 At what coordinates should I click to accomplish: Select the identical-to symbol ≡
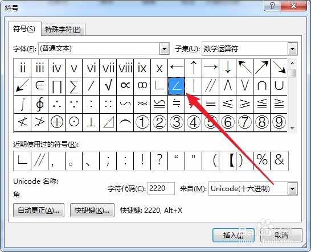click(210, 105)
